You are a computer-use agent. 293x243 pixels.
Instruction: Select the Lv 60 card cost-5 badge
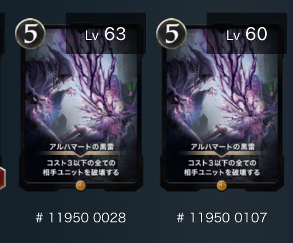tap(171, 34)
